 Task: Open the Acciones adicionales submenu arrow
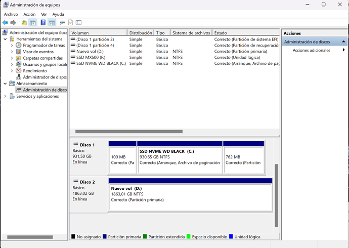[344, 50]
